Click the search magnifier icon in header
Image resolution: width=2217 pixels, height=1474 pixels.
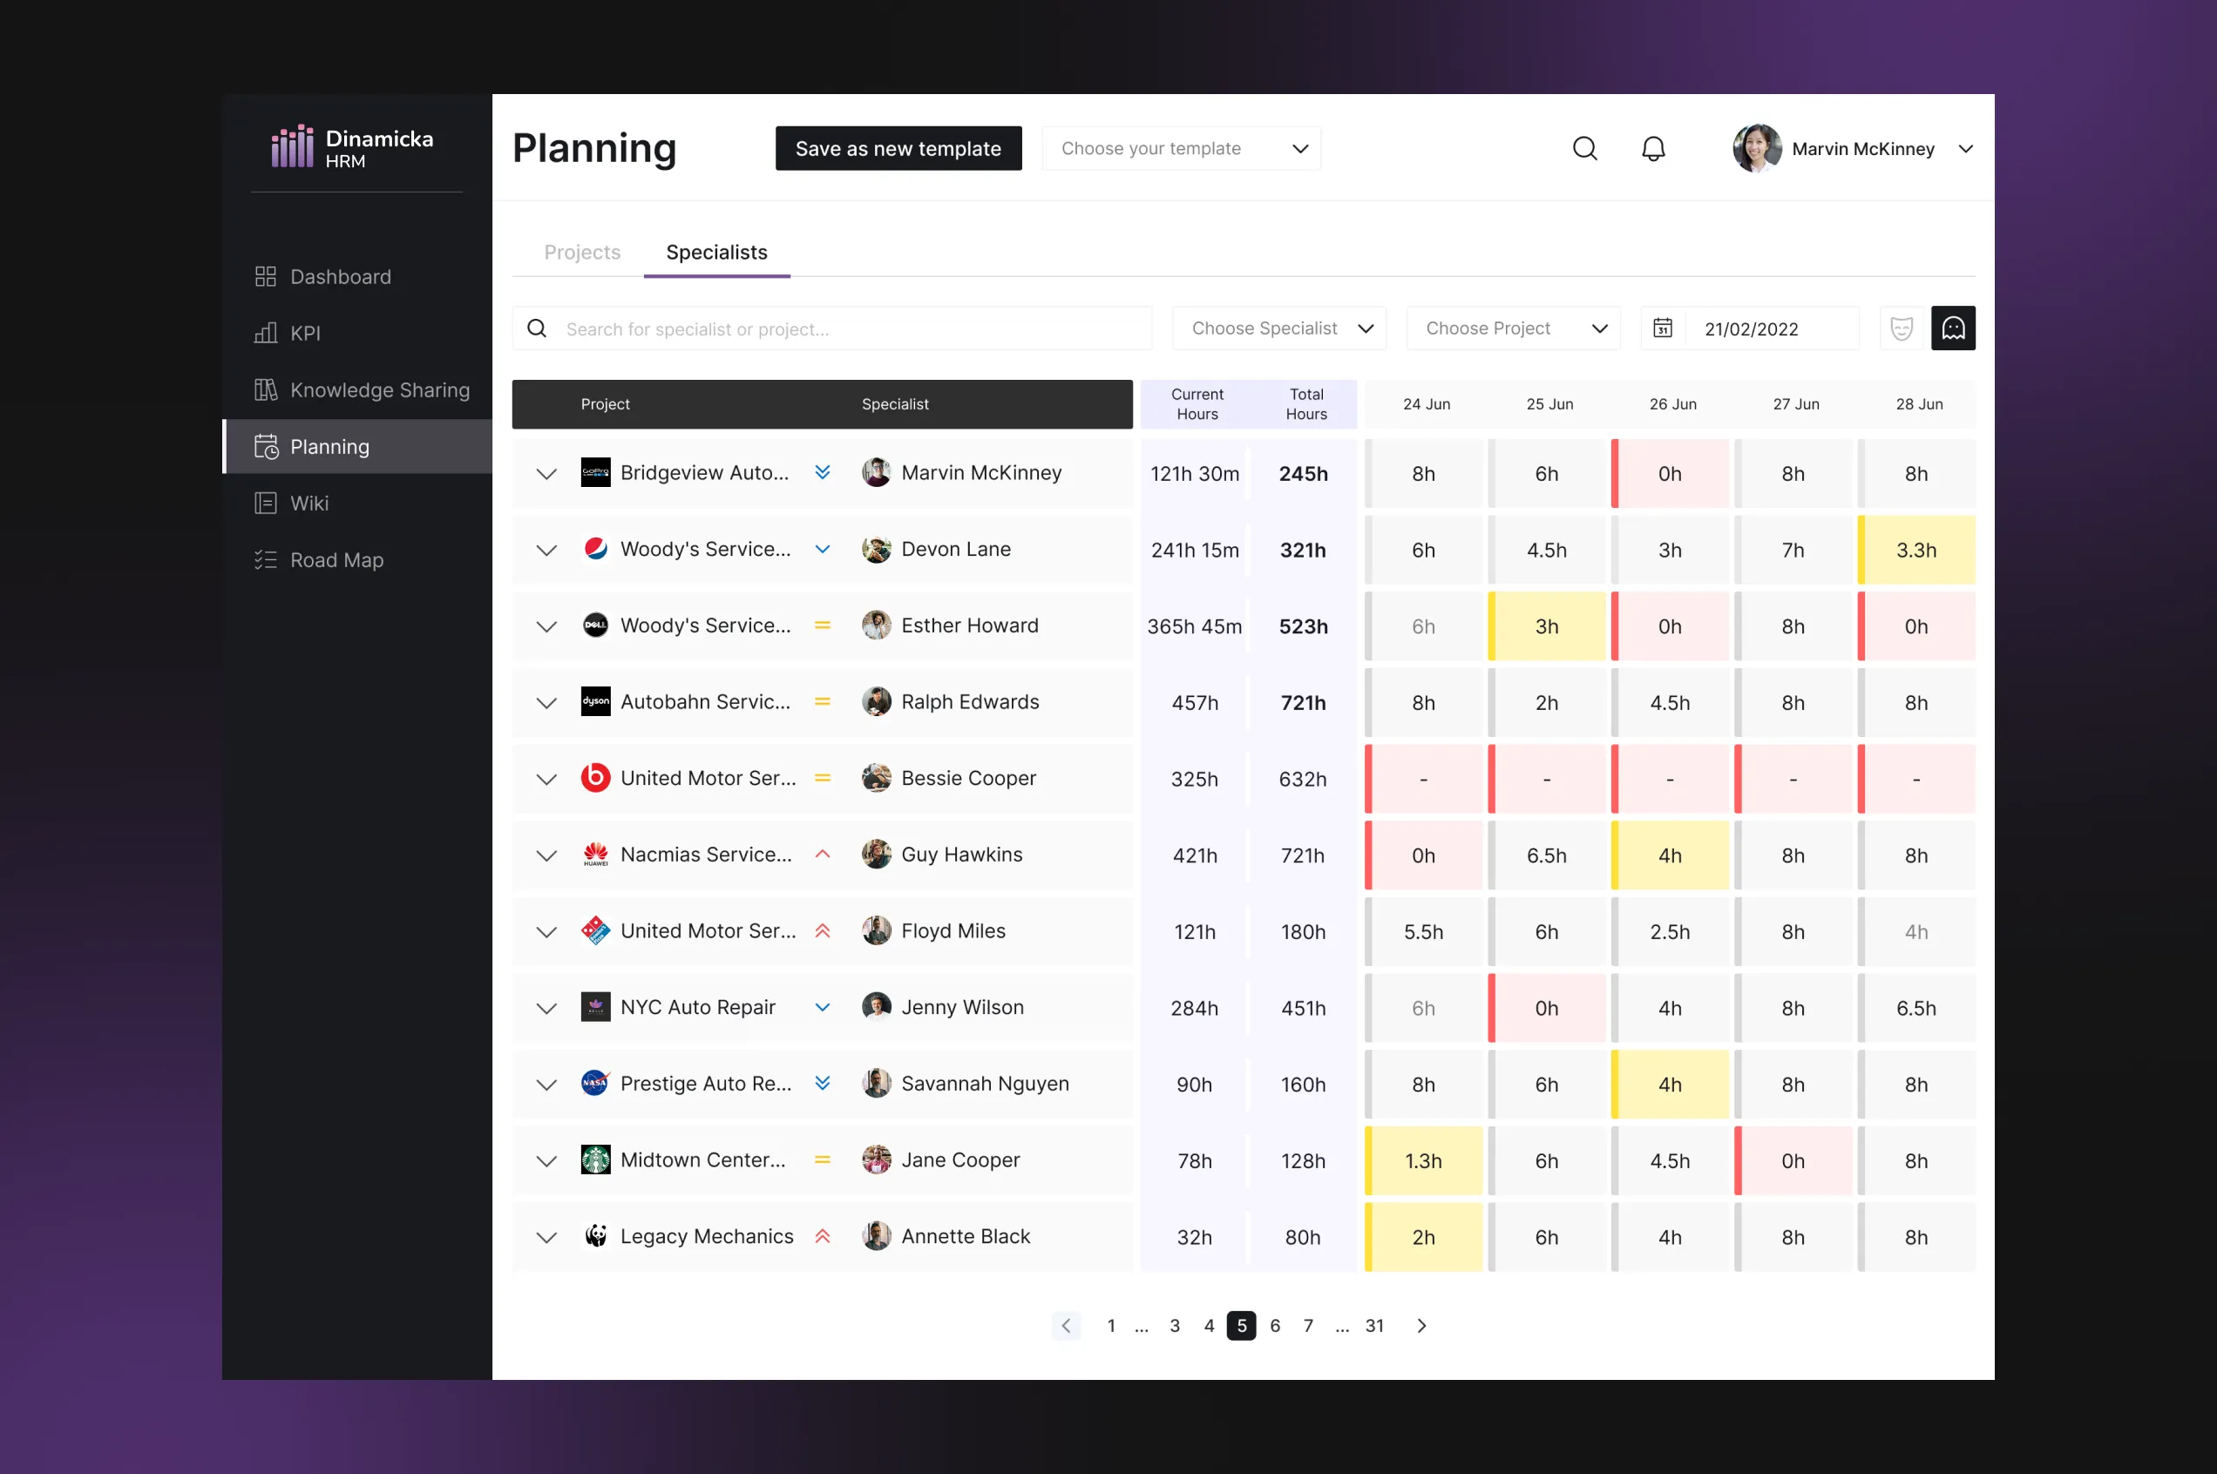pos(1584,148)
